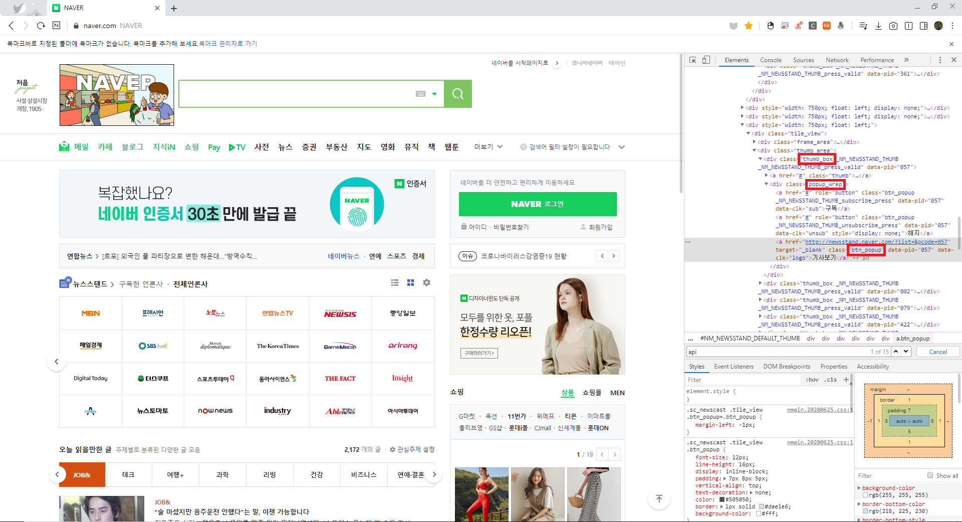
Task: Click the orange Ex extension icon
Action: pos(827,26)
